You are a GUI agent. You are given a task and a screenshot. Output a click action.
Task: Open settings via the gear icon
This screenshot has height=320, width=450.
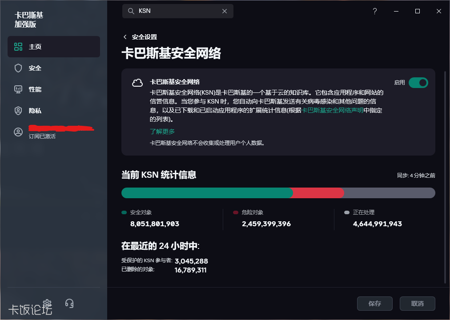[48, 304]
